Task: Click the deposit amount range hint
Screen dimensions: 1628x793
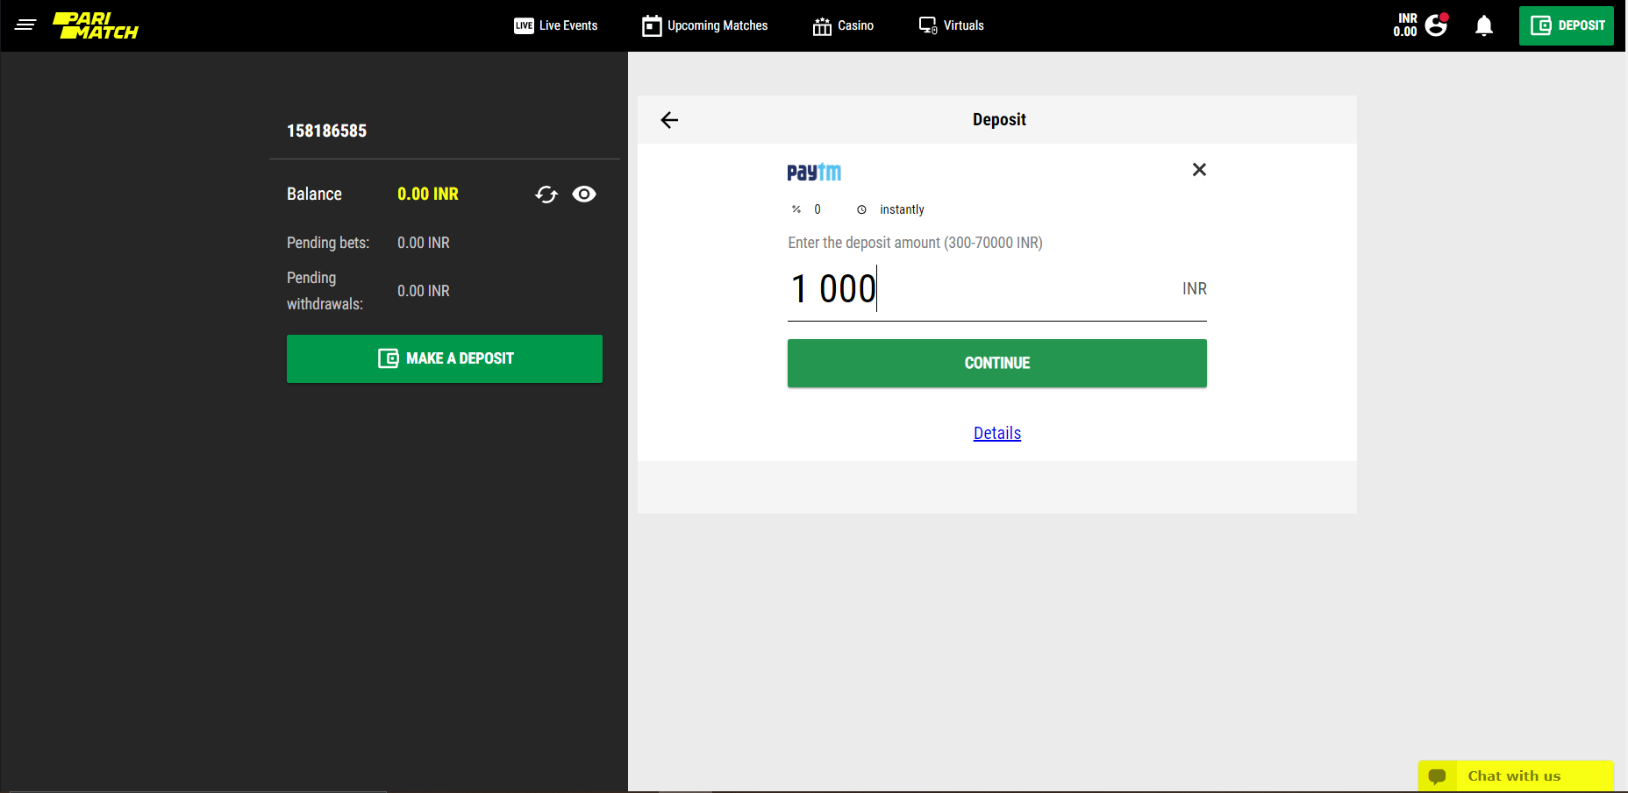Action: [915, 243]
